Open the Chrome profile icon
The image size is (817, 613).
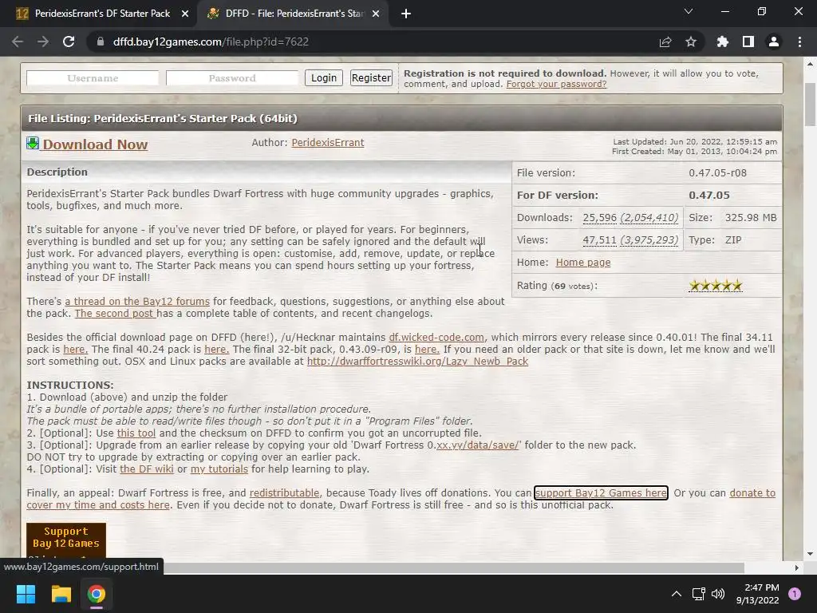(x=774, y=42)
